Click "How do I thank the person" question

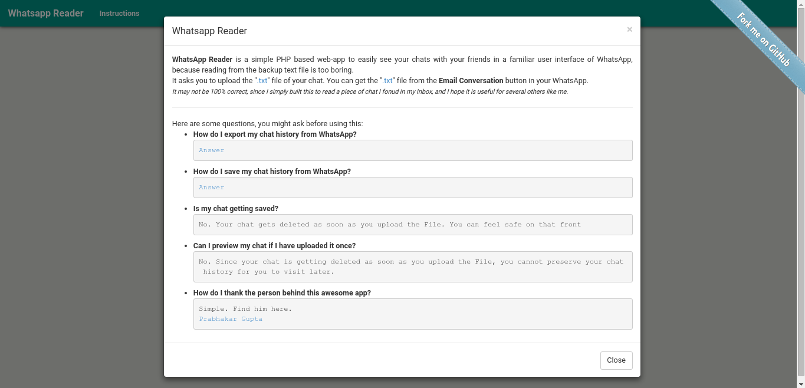pos(282,293)
